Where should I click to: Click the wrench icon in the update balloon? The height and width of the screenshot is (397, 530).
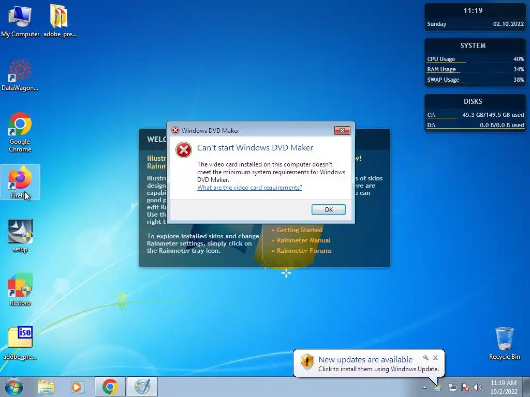click(426, 358)
